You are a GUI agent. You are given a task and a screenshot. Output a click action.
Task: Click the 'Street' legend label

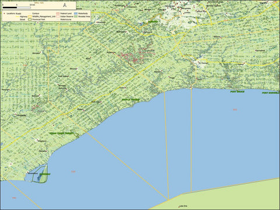22,20
